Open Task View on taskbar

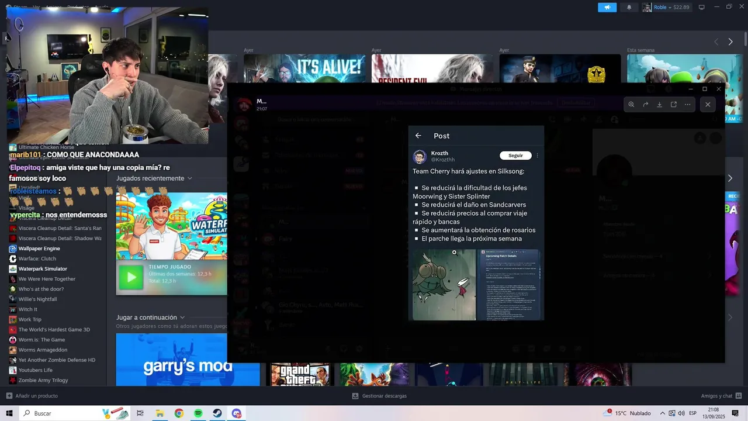tap(140, 413)
